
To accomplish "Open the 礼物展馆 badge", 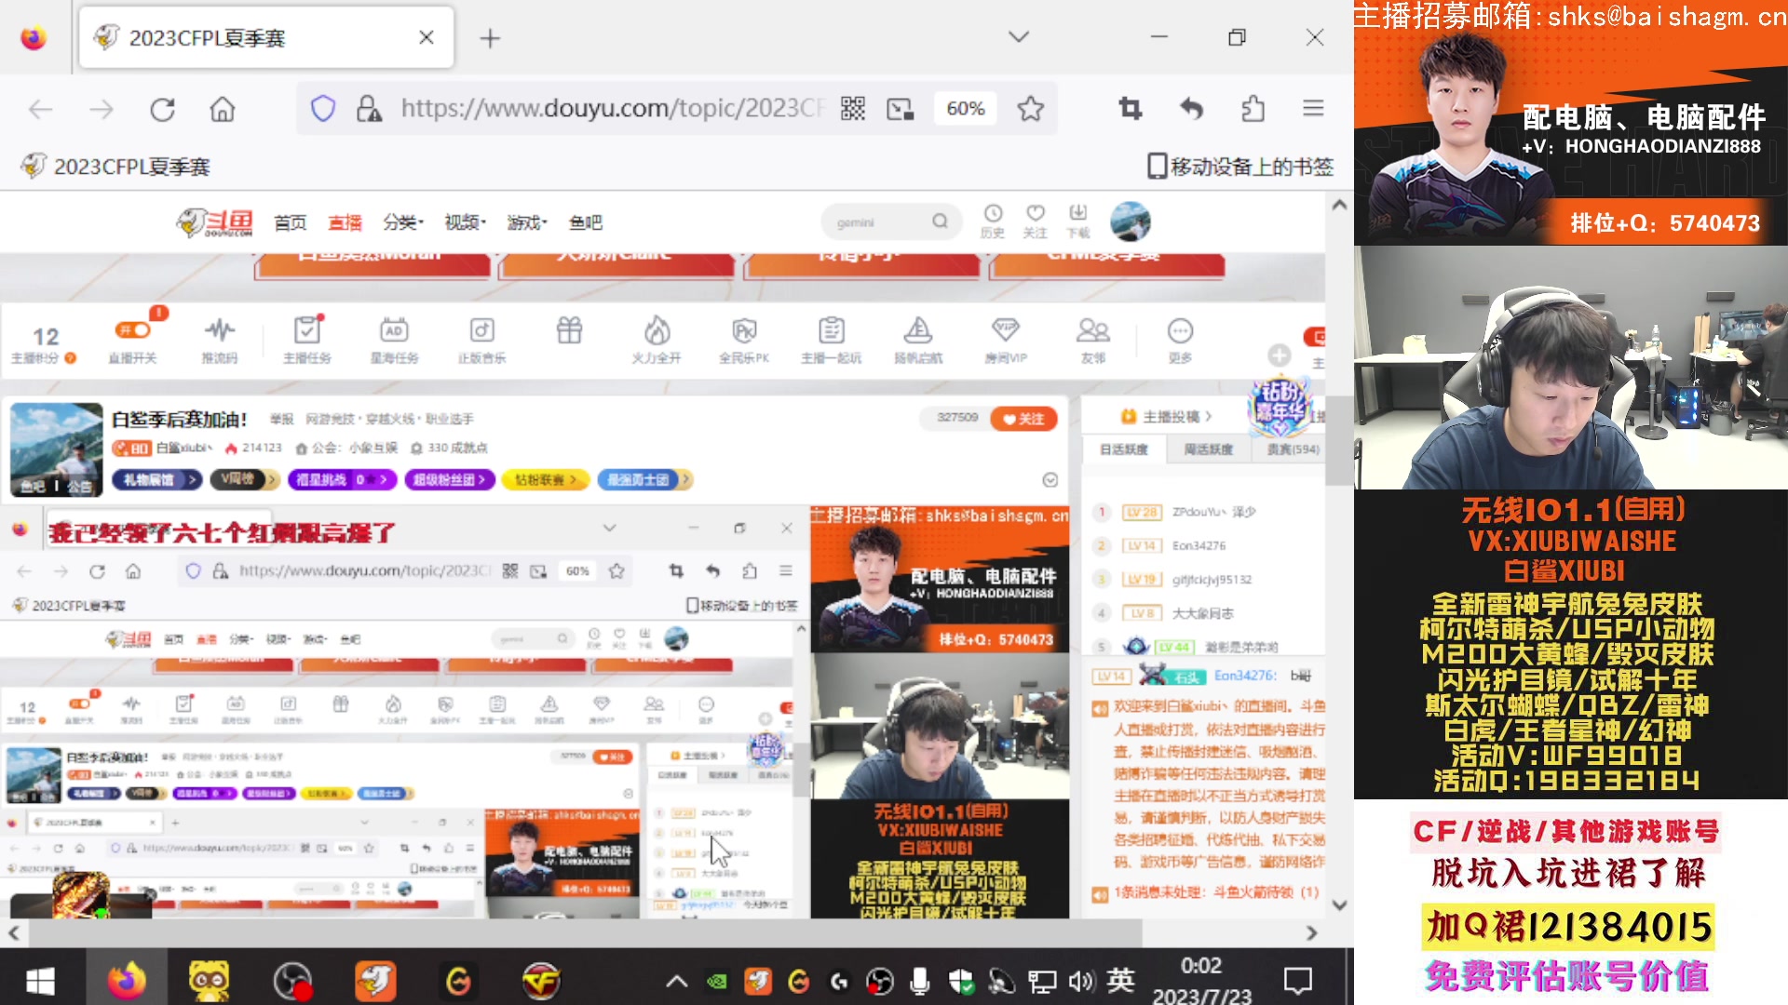I will (x=156, y=480).
